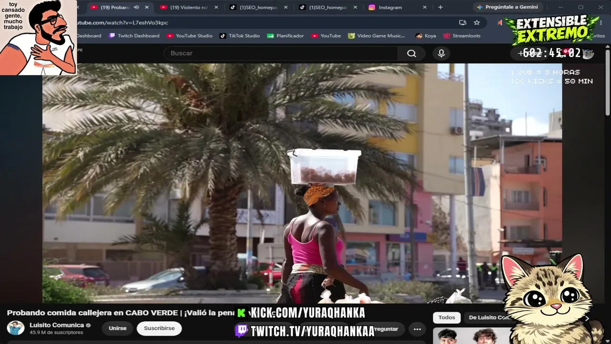Viewport: 611px width, 344px height.
Task: Open Luisito Comunica channel avatar
Action: (16, 328)
